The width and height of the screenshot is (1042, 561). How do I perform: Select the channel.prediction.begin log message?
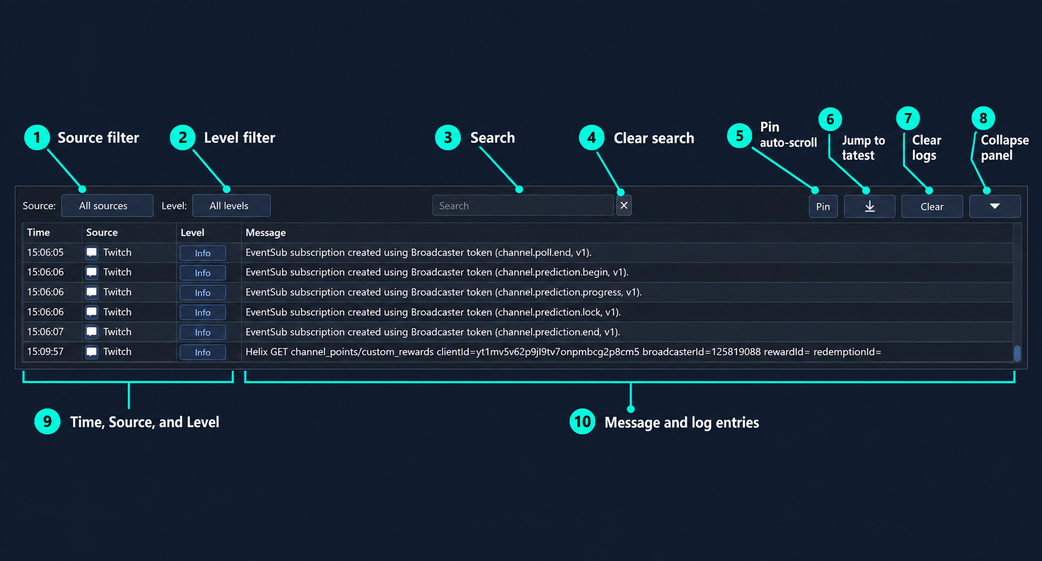pos(437,272)
